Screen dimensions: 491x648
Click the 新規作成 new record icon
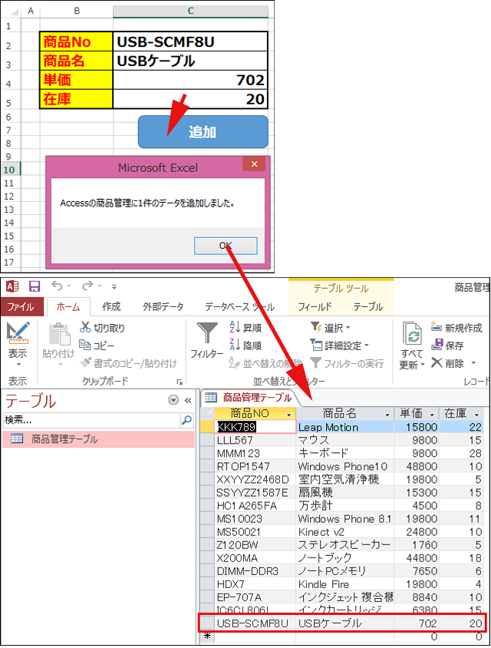click(437, 328)
